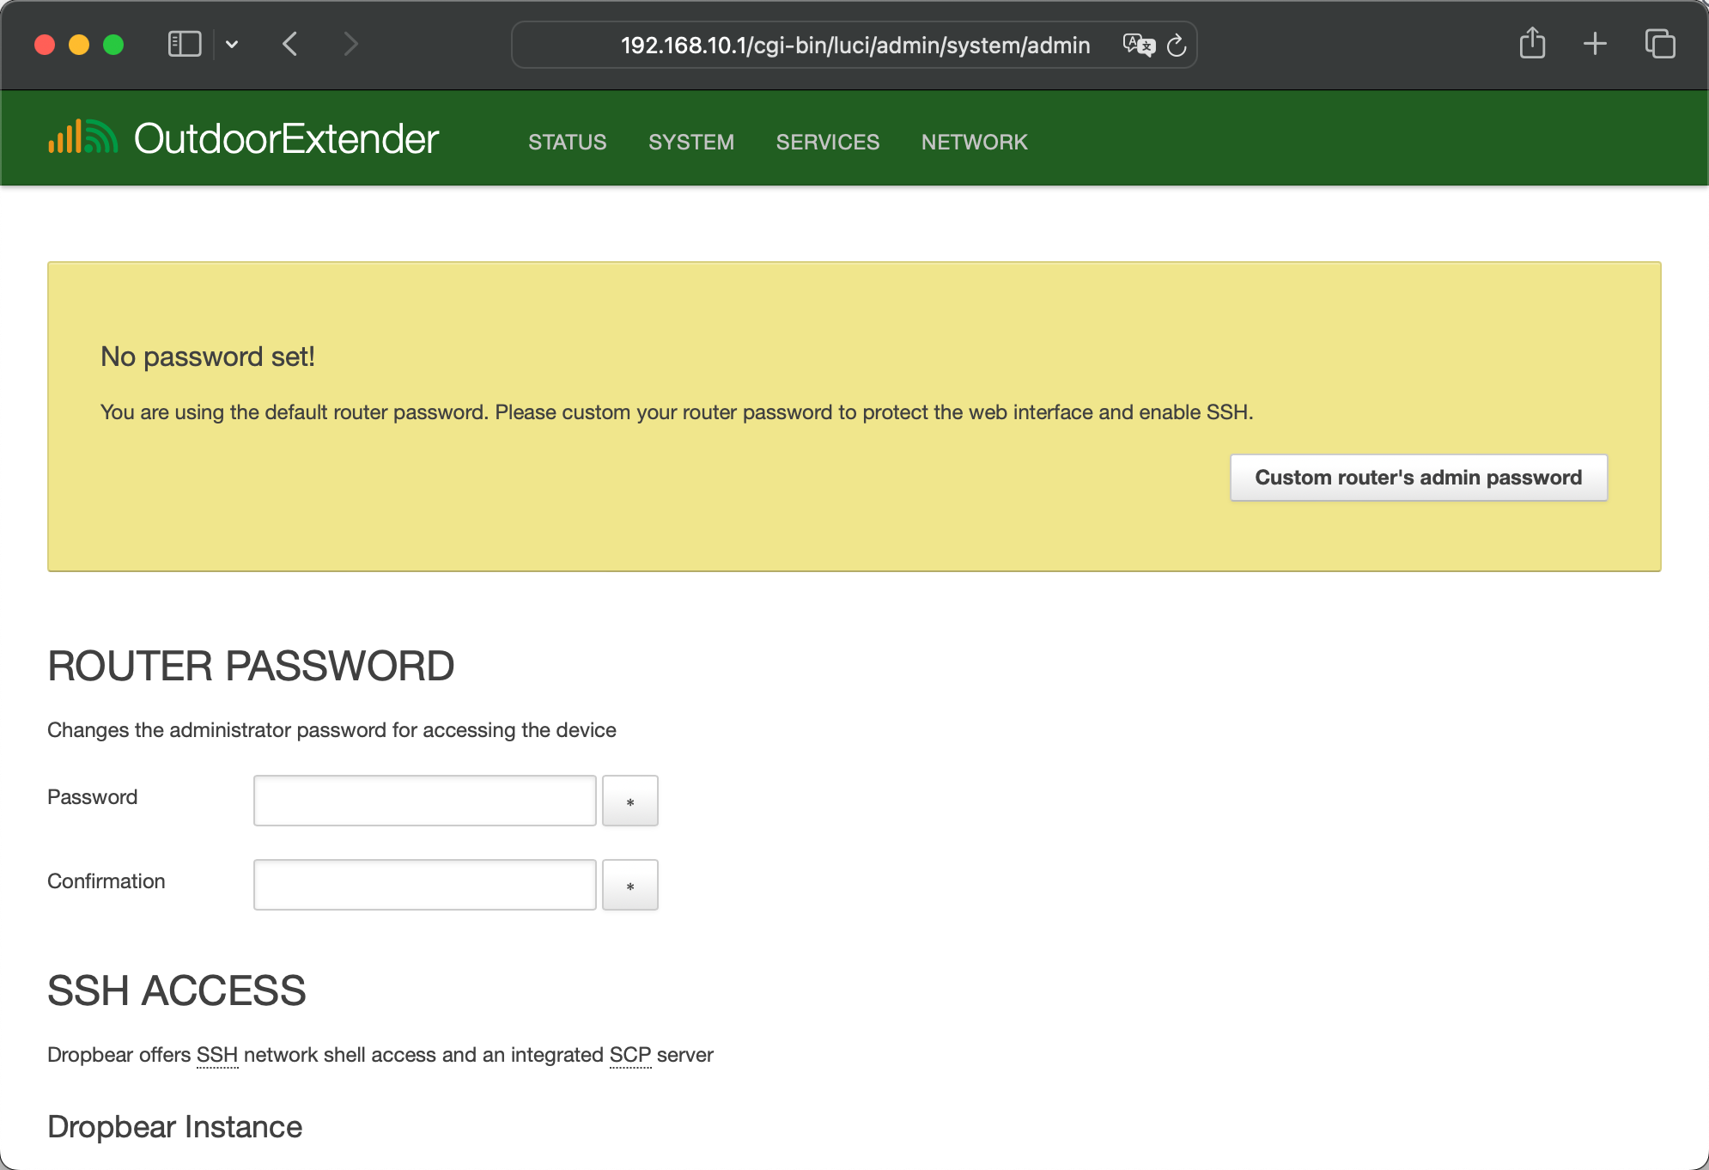Open the STATUS menu
1709x1170 pixels.
567,142
